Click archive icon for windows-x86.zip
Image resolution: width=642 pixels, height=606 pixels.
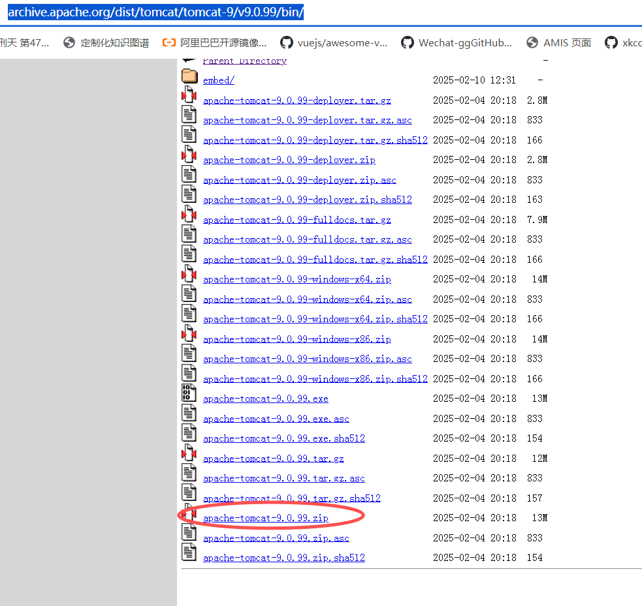coord(189,333)
